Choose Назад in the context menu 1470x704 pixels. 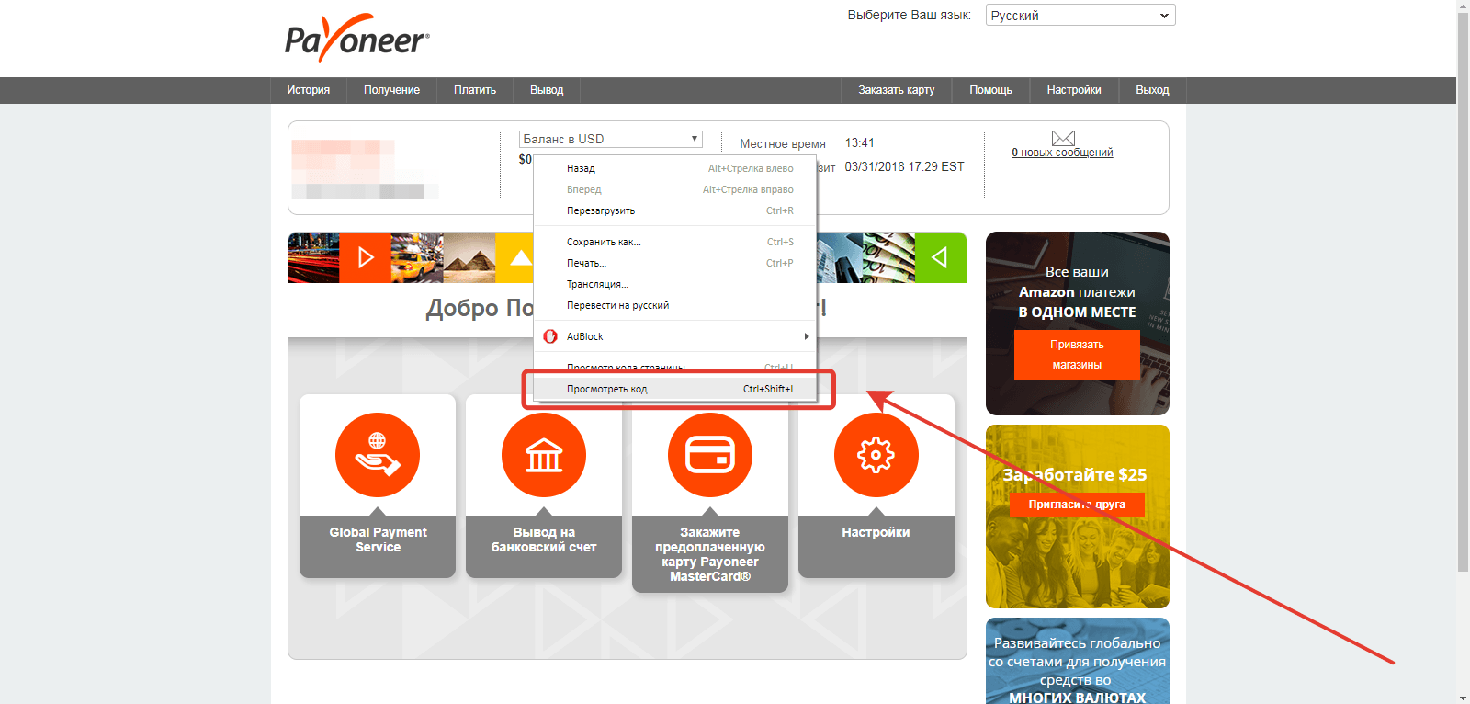[x=675, y=168]
